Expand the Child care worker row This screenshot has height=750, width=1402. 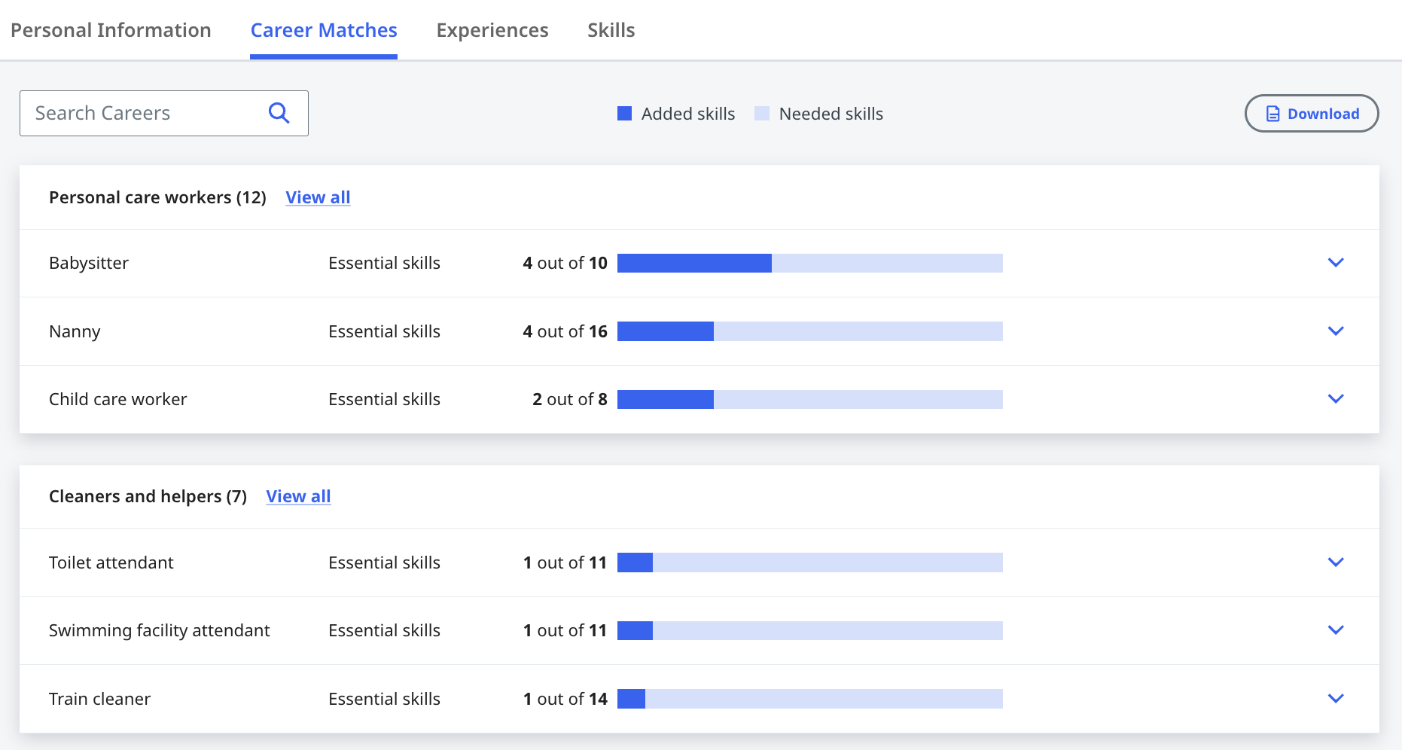(x=1336, y=399)
